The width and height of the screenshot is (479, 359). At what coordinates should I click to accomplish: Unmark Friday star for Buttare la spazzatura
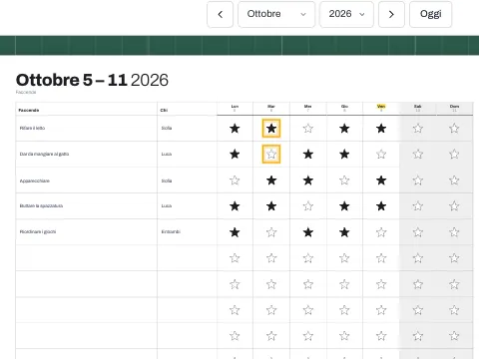(x=381, y=206)
